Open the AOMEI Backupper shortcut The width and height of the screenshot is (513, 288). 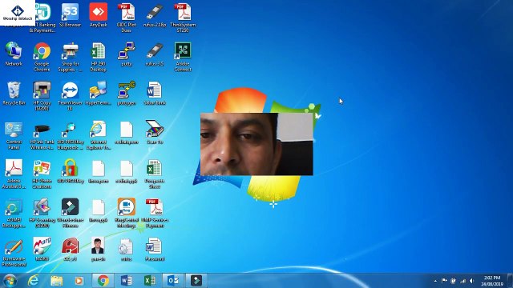[x=14, y=213]
